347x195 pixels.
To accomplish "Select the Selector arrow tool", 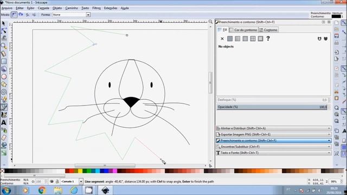I will (x=4, y=23).
